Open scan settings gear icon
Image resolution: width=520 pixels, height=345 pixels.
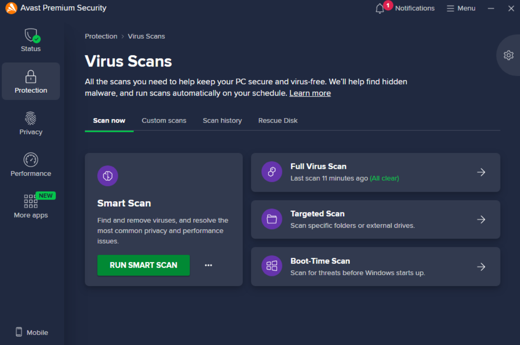point(508,55)
